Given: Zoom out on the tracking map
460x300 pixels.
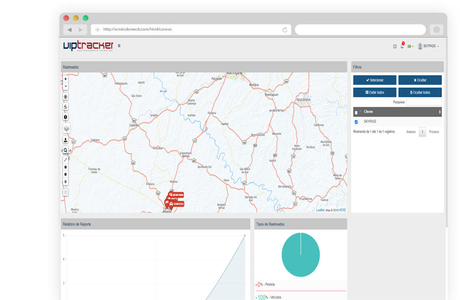Looking at the screenshot, I should [x=66, y=86].
